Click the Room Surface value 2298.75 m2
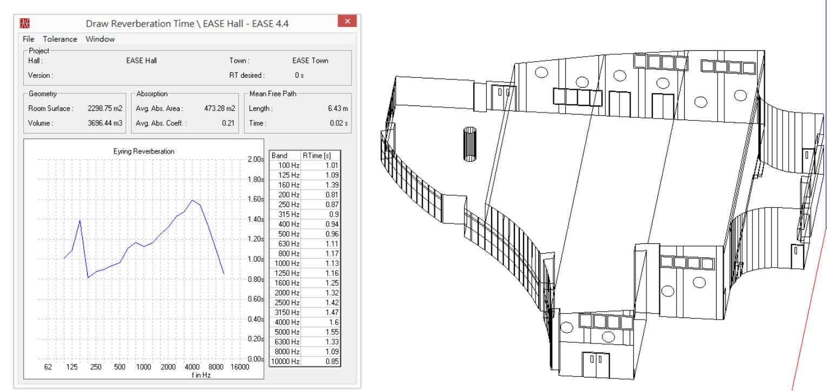This screenshot has width=827, height=391. [105, 109]
